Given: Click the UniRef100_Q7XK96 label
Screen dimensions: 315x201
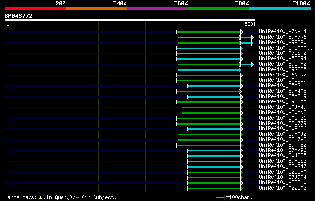Looking at the screenshot, I should pos(283,151).
